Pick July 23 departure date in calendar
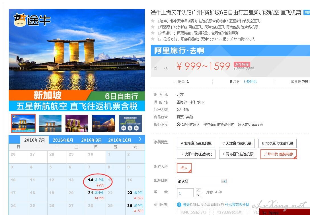Viewport: 310px width, 215px height. 136,195
